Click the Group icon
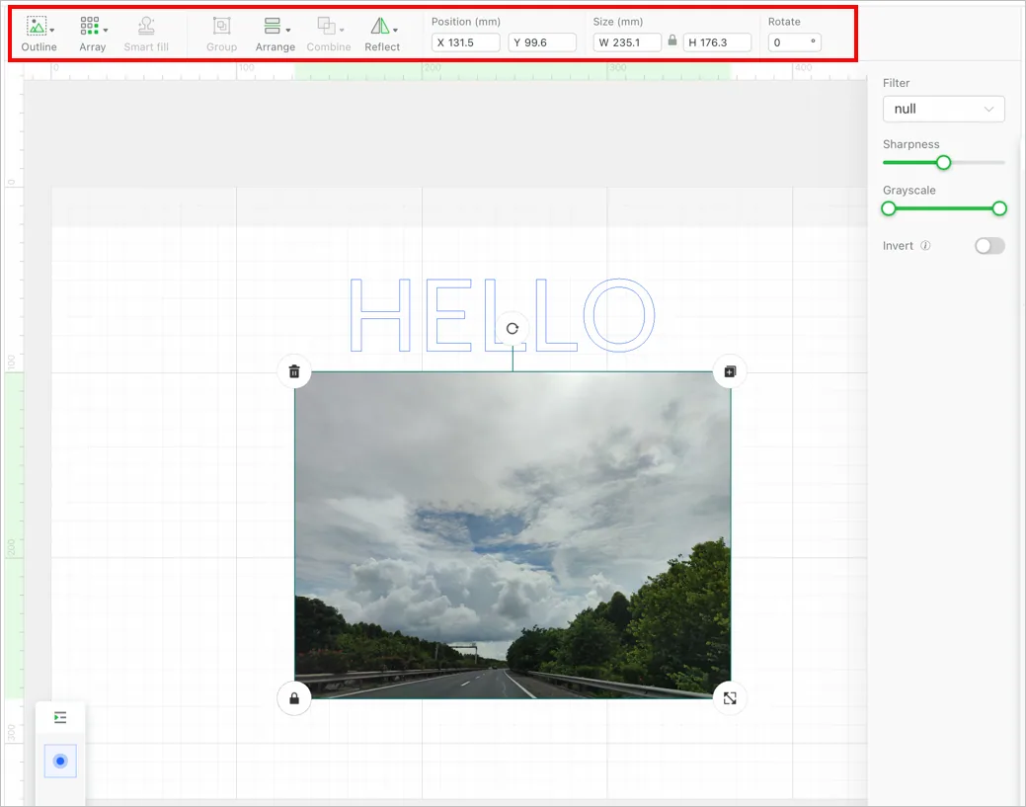The width and height of the screenshot is (1026, 807). [222, 27]
